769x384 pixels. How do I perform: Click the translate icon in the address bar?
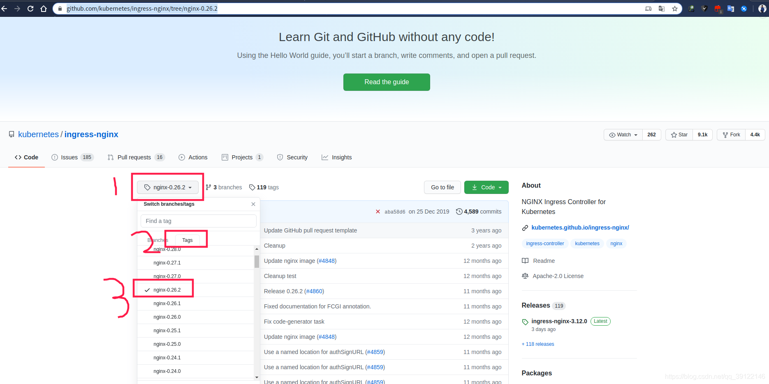[x=662, y=9]
